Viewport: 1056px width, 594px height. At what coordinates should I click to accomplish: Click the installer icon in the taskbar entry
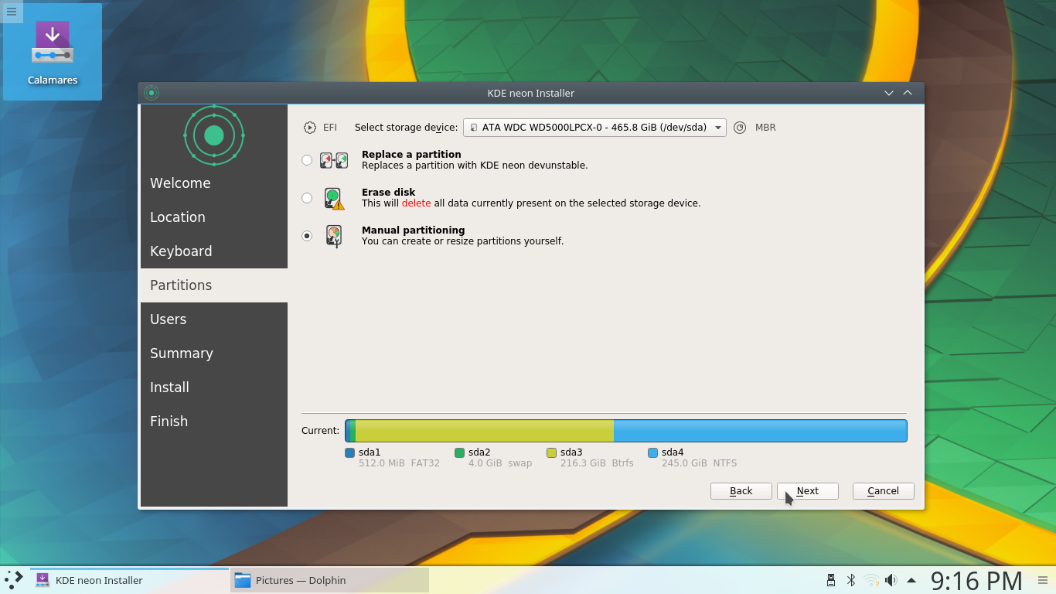click(43, 580)
